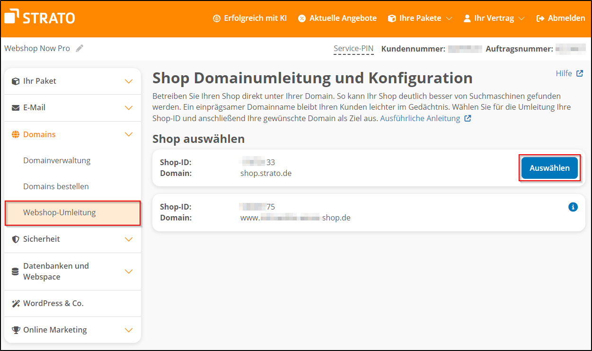The image size is (592, 351).
Task: Click the info icon on the second shop entry
Action: (573, 207)
